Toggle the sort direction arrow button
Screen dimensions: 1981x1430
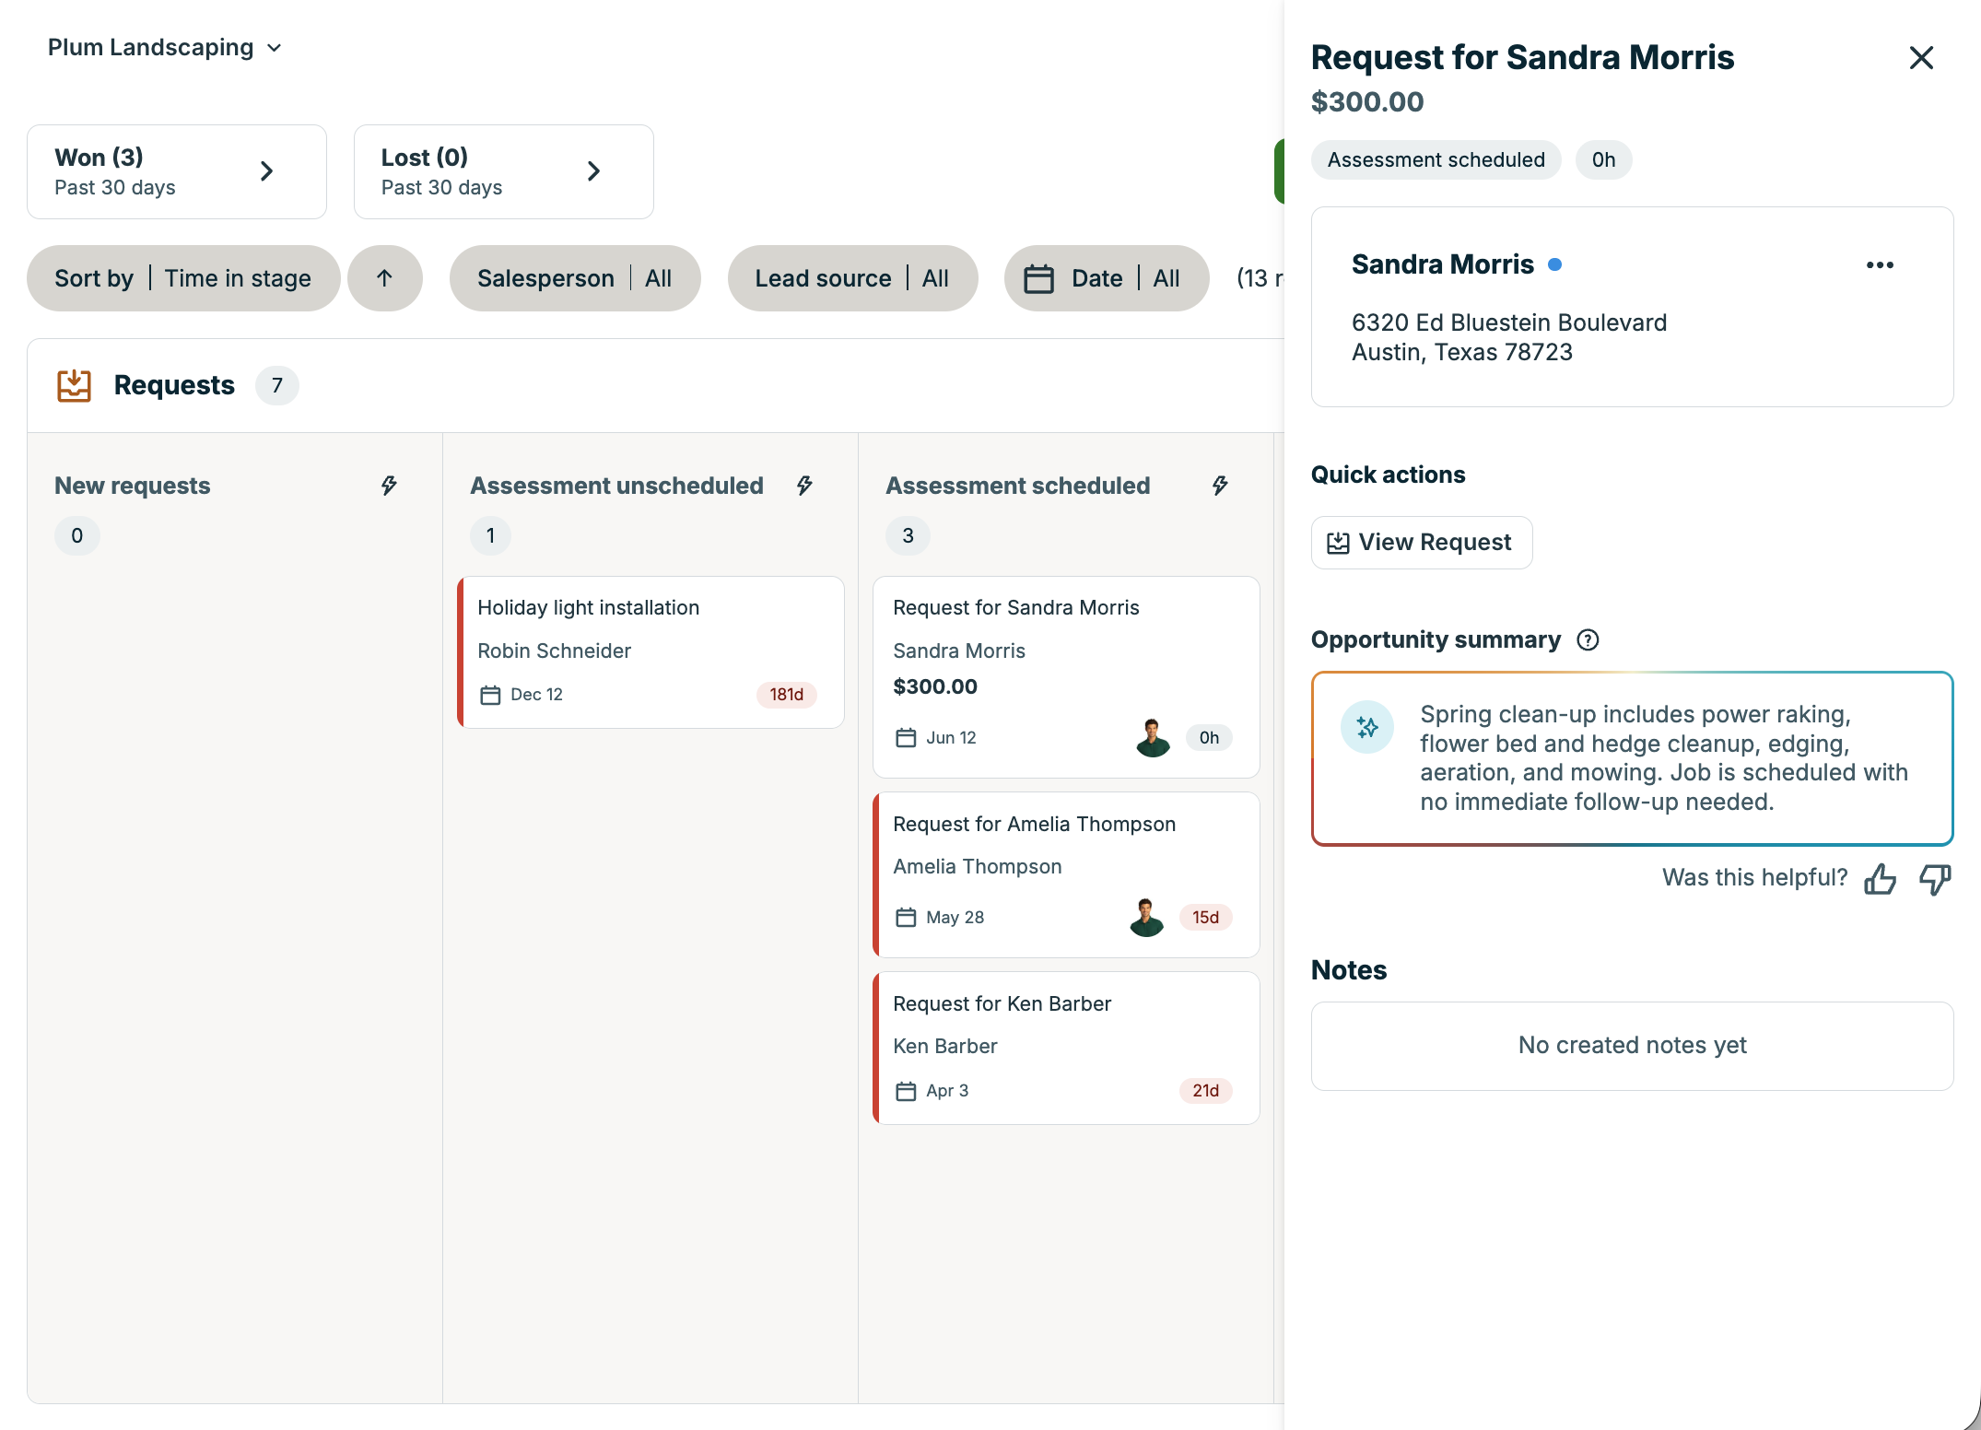385,278
